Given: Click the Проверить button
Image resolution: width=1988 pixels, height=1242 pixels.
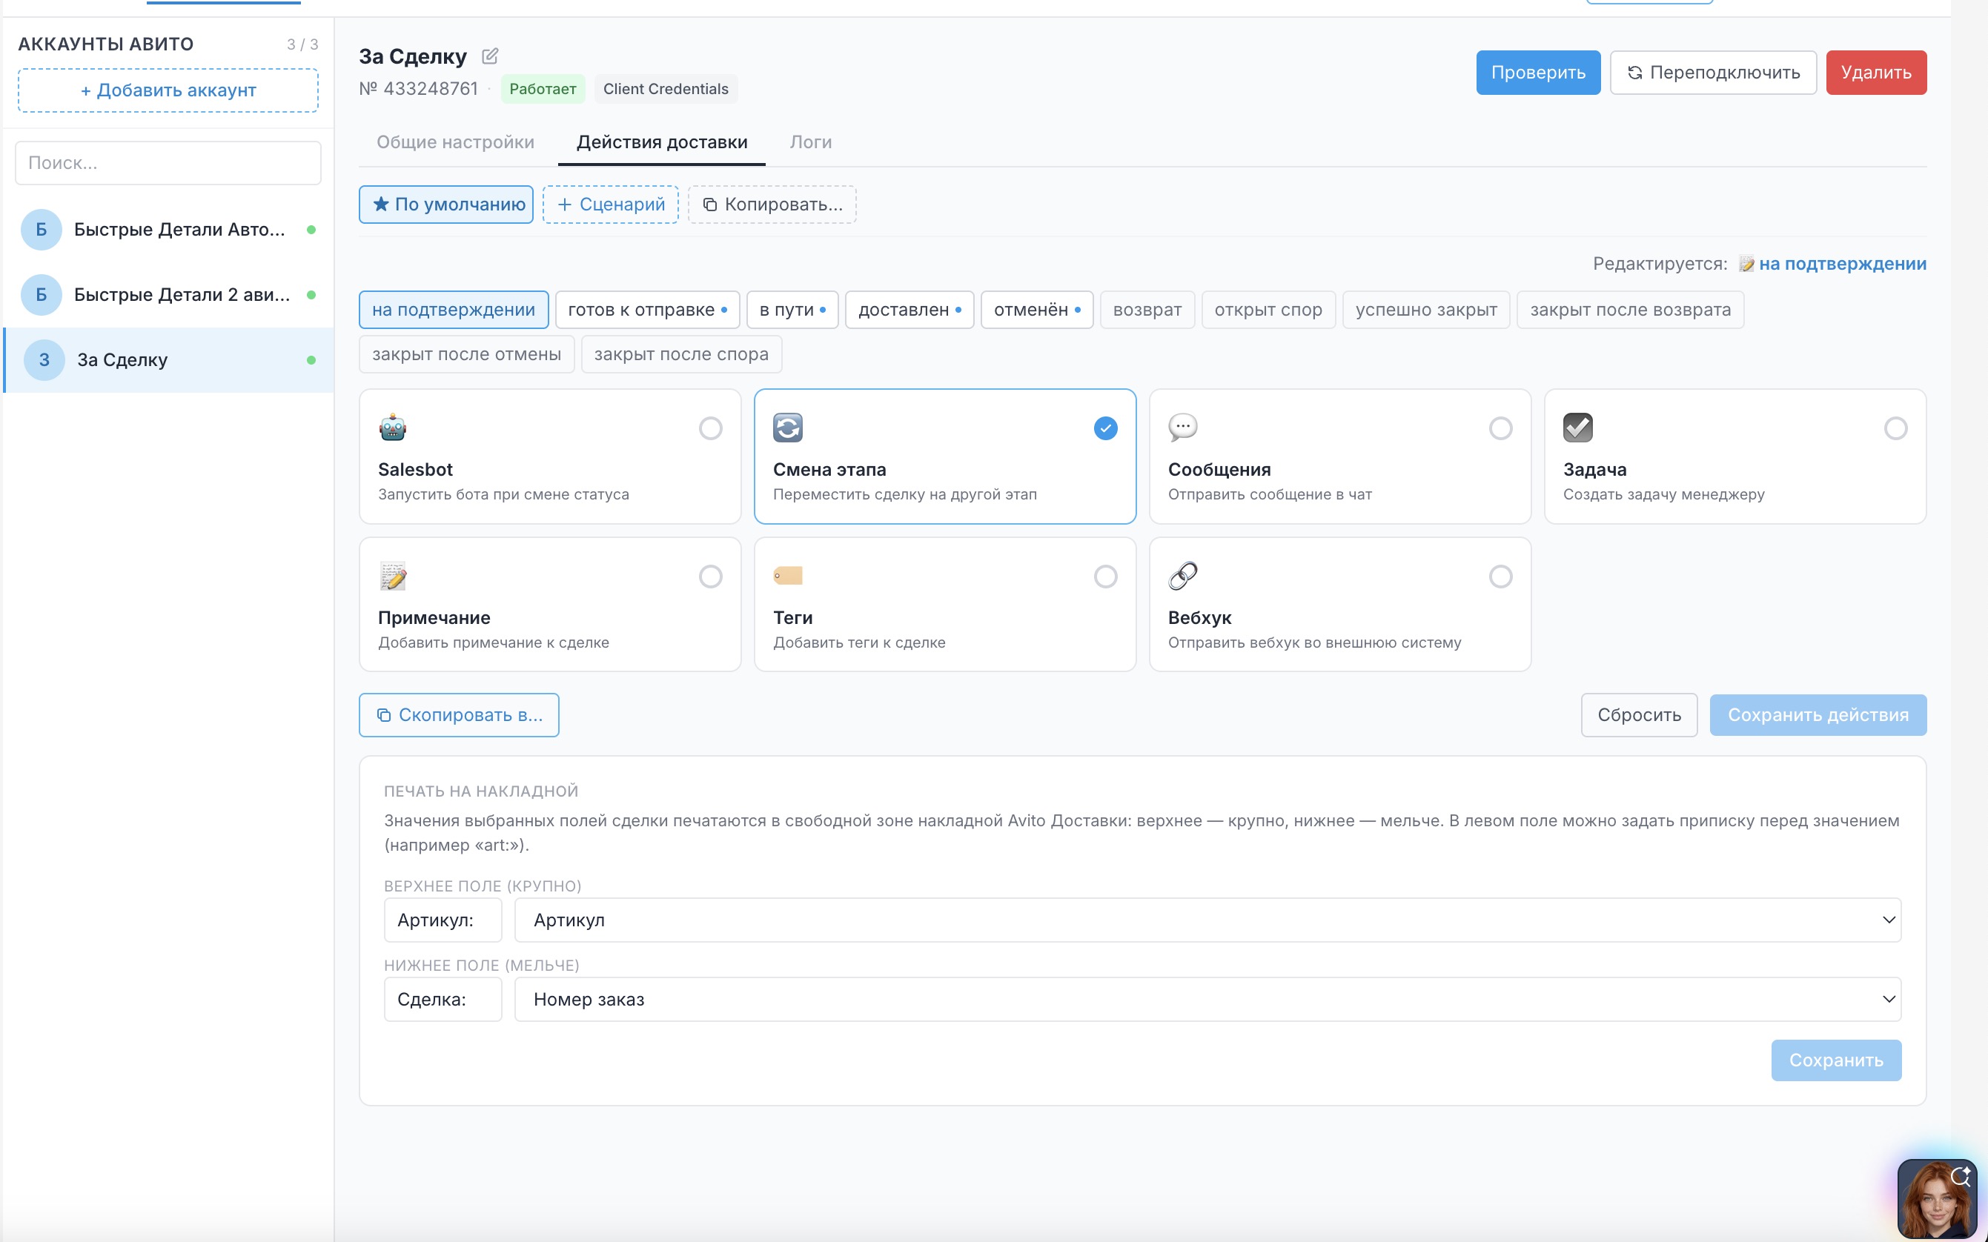Looking at the screenshot, I should point(1538,73).
